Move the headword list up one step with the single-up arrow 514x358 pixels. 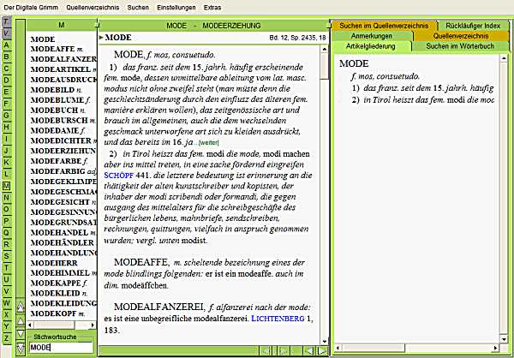(21, 320)
